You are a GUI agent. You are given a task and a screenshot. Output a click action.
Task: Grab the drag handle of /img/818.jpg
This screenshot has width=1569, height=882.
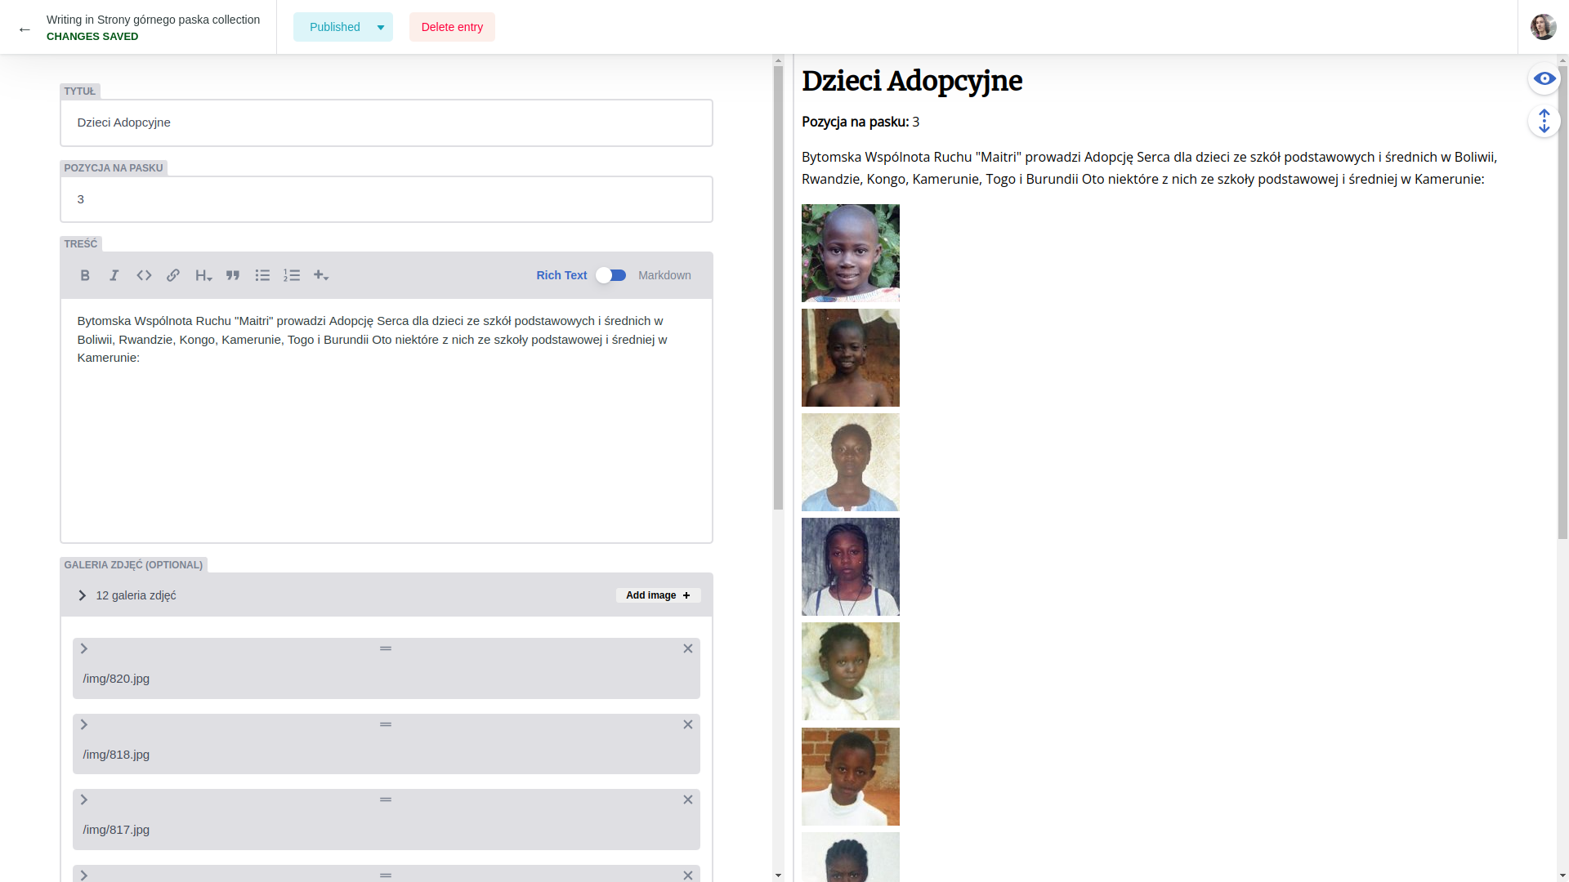coord(386,724)
